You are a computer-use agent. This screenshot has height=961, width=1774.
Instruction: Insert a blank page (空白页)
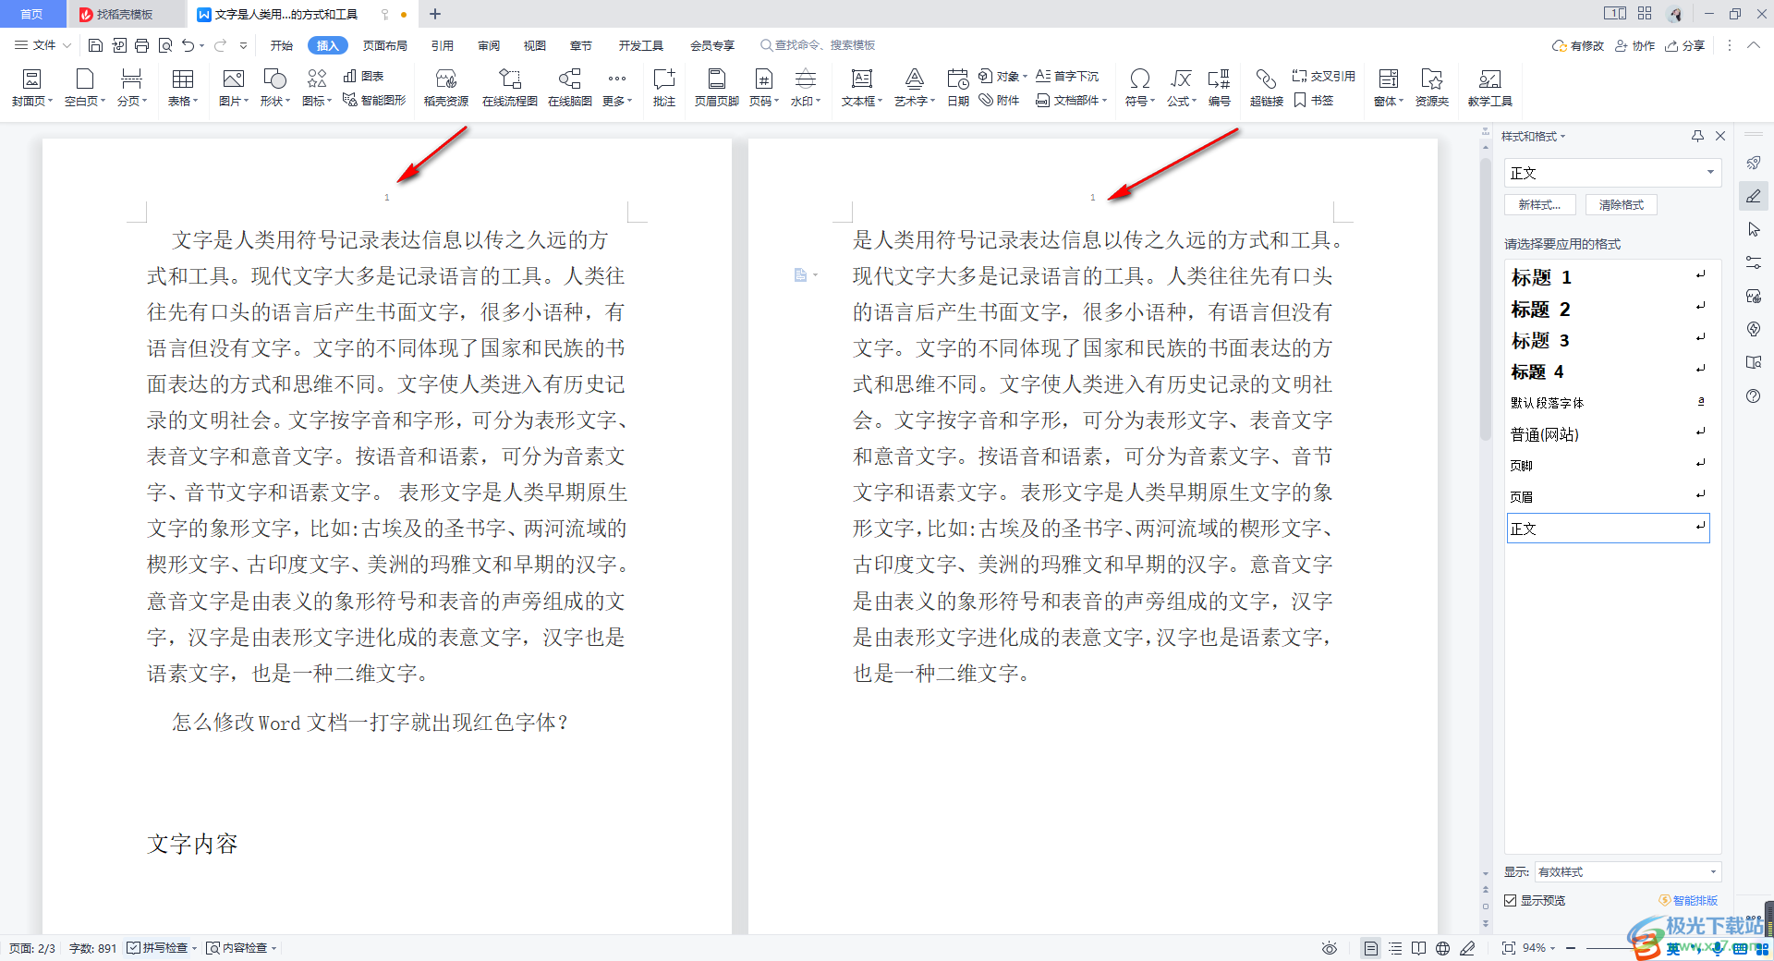[84, 88]
